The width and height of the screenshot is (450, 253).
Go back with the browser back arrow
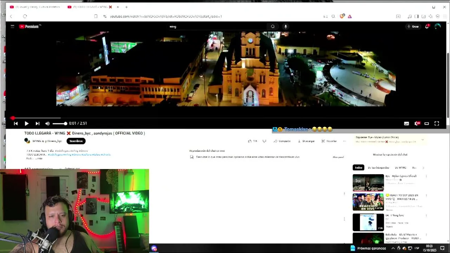[11, 17]
